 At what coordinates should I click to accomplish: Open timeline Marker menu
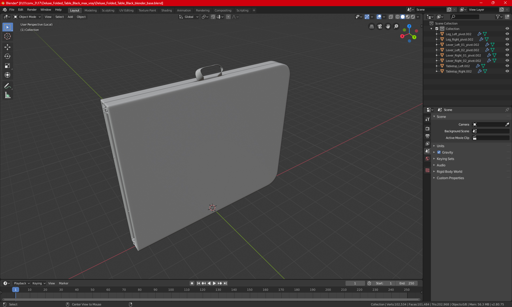[63, 283]
